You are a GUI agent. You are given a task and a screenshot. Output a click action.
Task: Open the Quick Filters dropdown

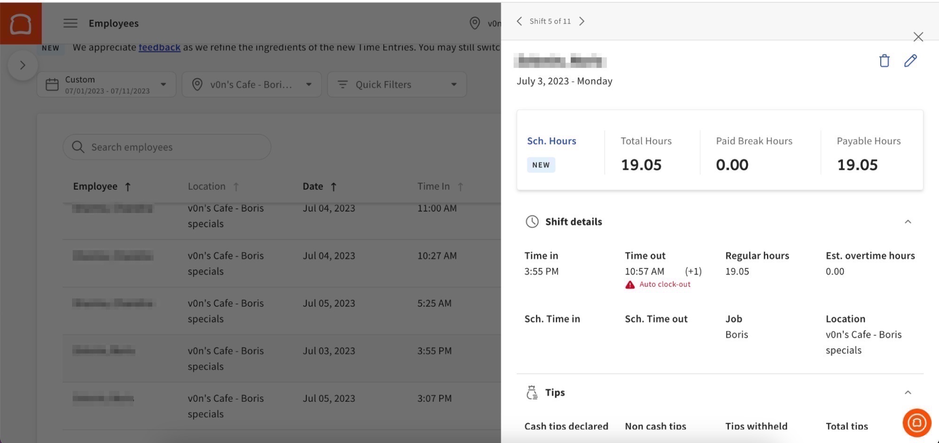(x=397, y=84)
